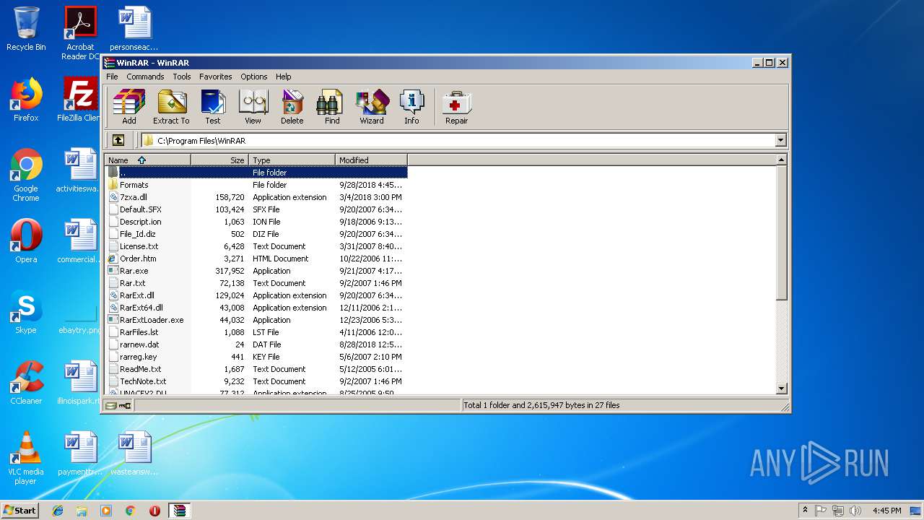
Task: Open CCleaner desktop shortcut
Action: 26,383
